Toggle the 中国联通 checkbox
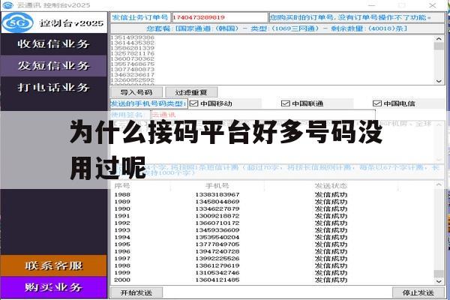Viewport: 450px width, 300px height. pyautogui.click(x=285, y=103)
